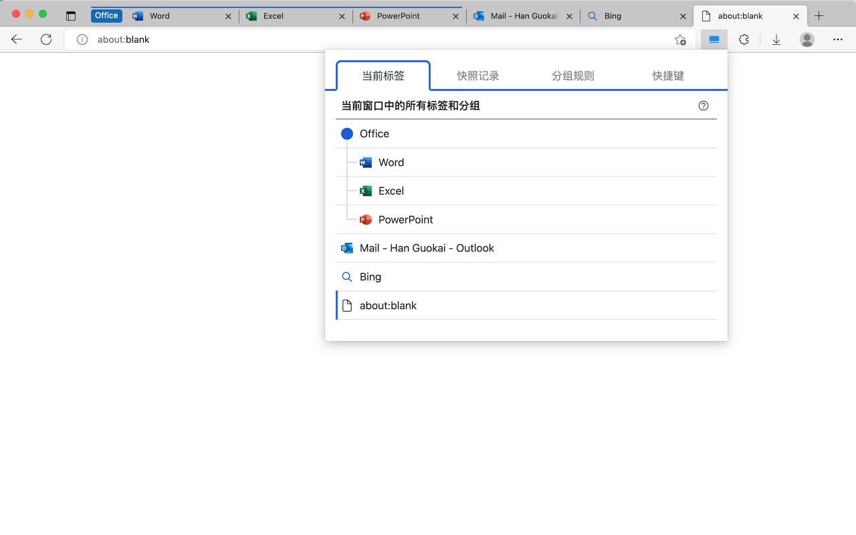This screenshot has width=856, height=535.
Task: Click the about:blank address bar
Action: pos(381,39)
